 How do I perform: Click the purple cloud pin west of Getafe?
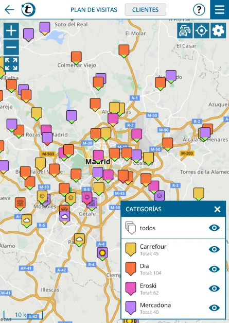(65, 217)
